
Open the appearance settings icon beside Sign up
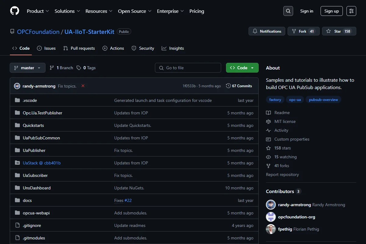(x=351, y=11)
